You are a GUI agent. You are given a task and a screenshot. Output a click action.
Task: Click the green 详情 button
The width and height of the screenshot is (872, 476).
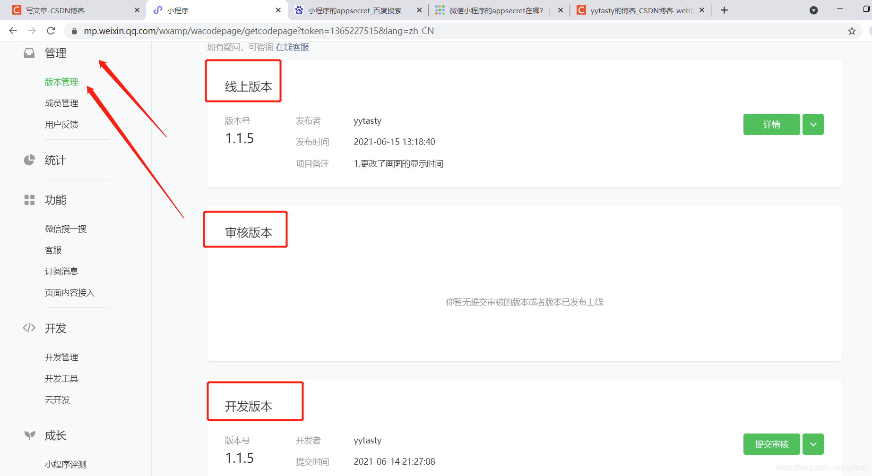point(771,124)
